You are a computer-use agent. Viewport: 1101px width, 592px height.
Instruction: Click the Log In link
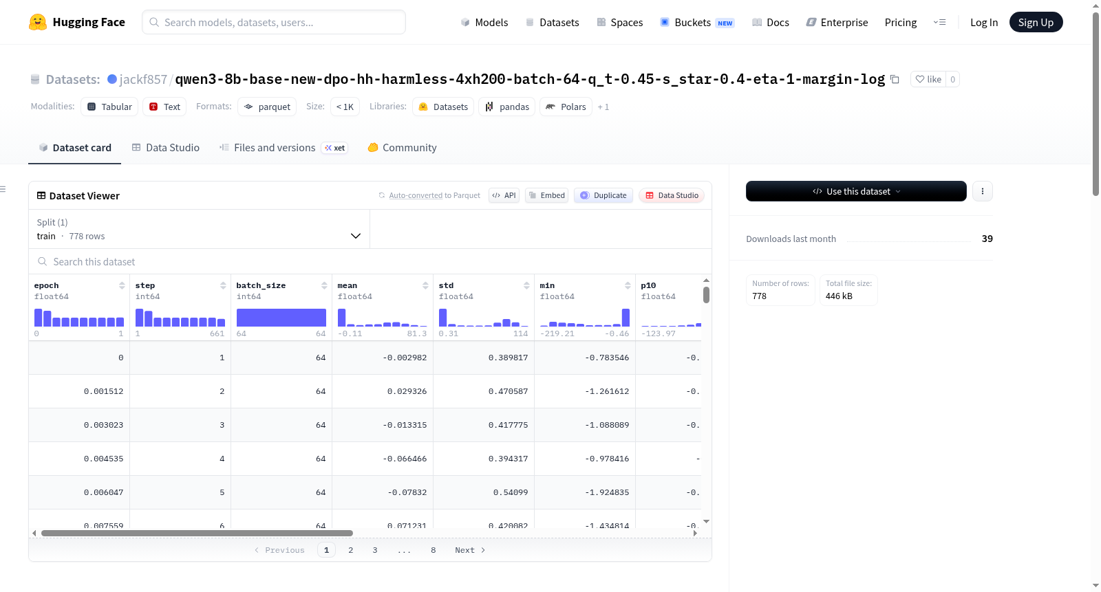point(984,22)
